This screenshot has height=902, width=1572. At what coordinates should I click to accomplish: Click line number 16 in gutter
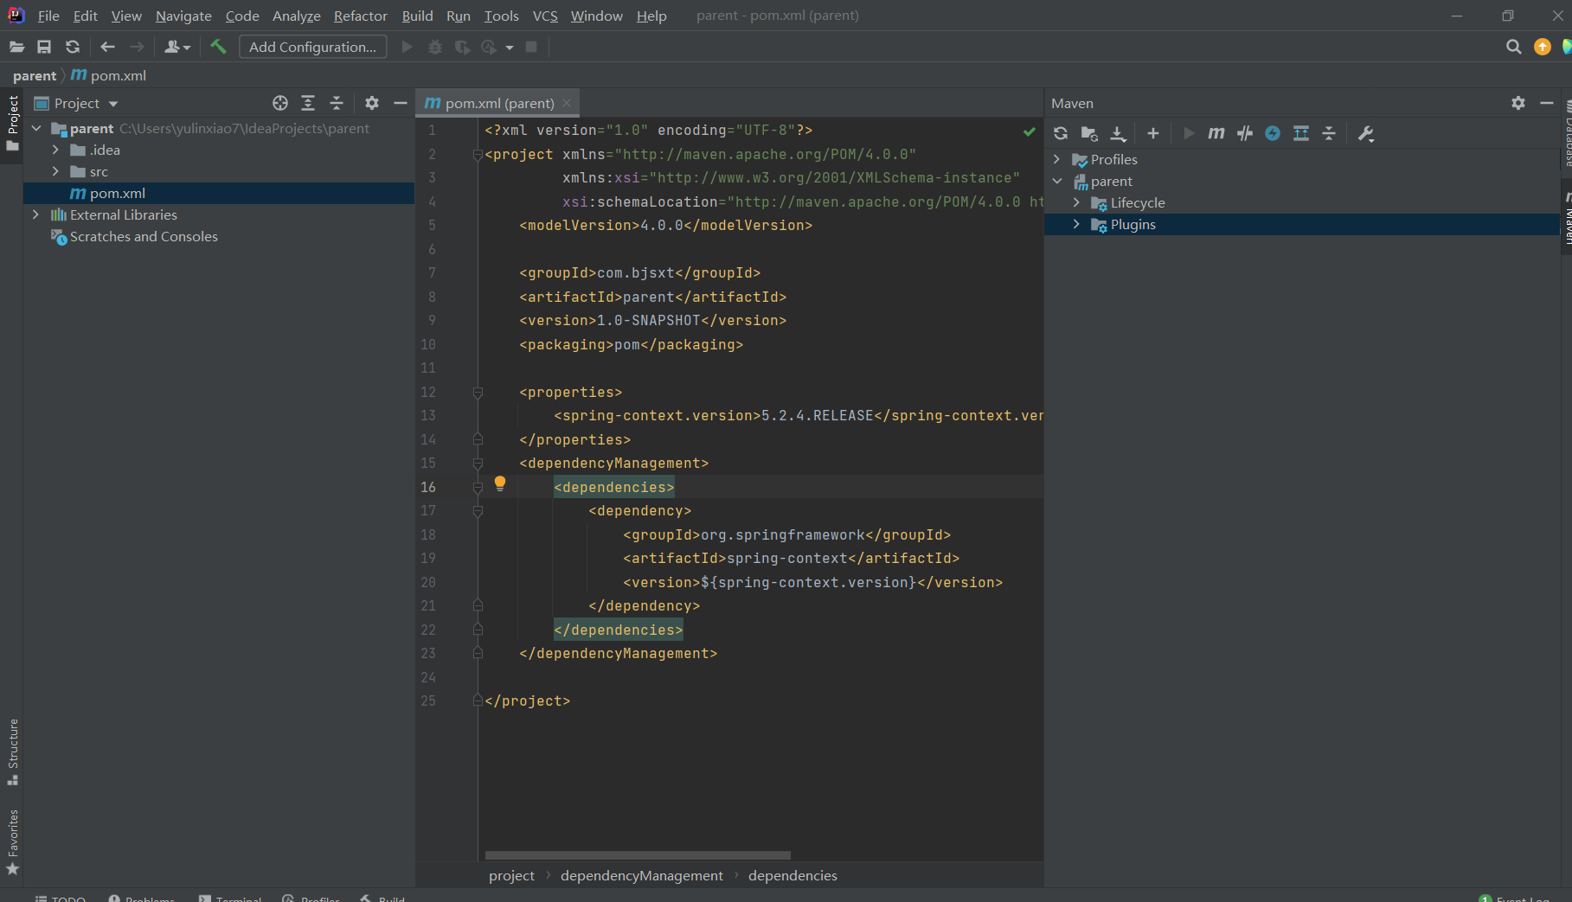tap(428, 487)
